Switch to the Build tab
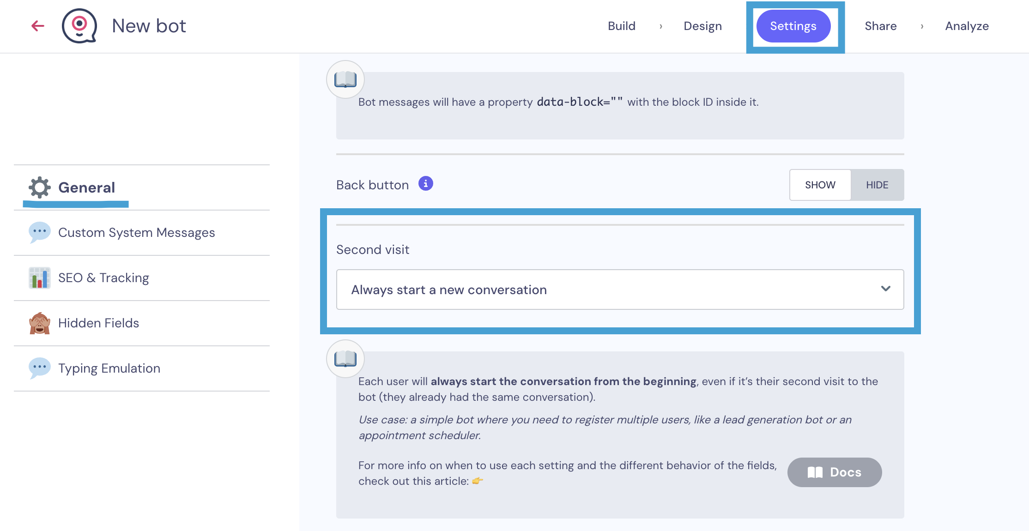This screenshot has height=531, width=1029. click(x=621, y=26)
